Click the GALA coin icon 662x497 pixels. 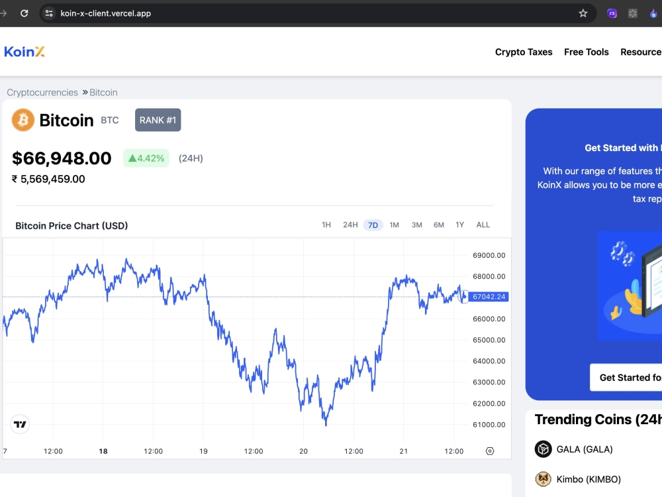click(544, 449)
